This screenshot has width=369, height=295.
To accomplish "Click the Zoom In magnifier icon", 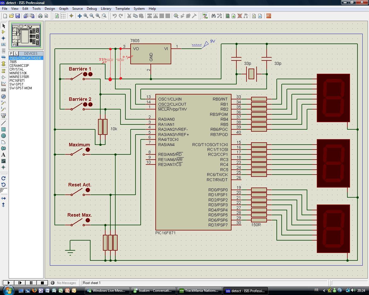I will click(x=86, y=16).
